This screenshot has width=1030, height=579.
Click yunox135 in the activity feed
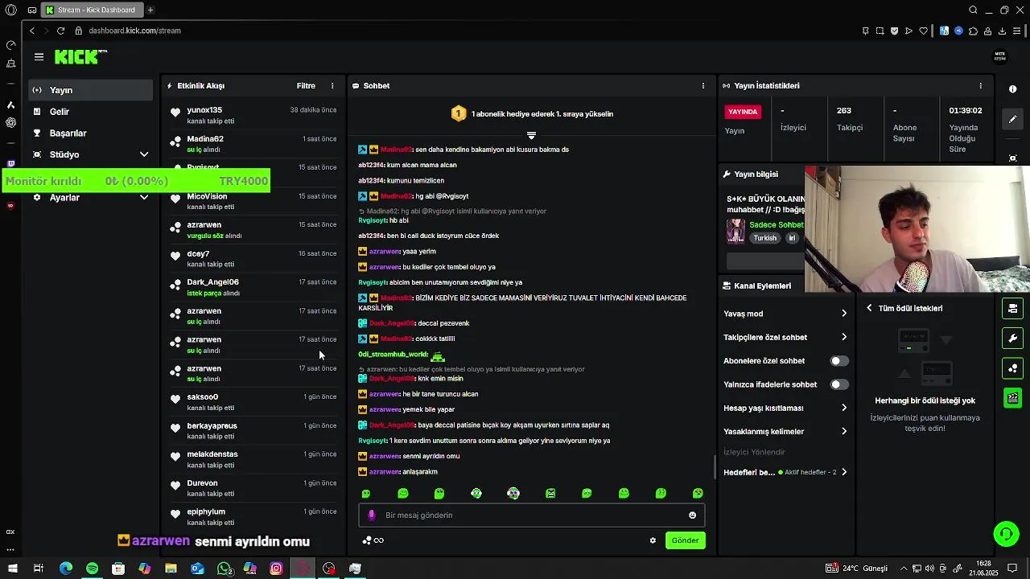pyautogui.click(x=204, y=110)
